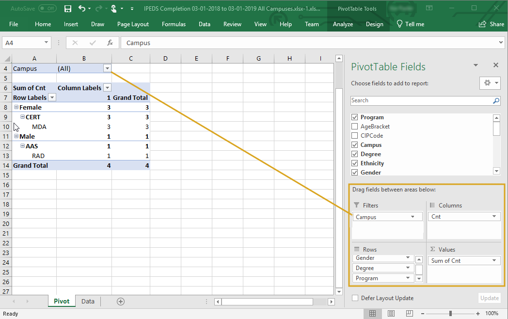
Task: Switch to the Data sheet tab
Action: pos(88,301)
